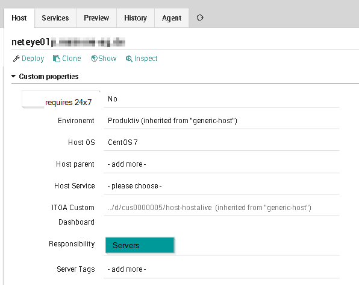This screenshot has width=359, height=285.
Task: Click the refresh spinner icon after Agent tab
Action: click(x=200, y=18)
